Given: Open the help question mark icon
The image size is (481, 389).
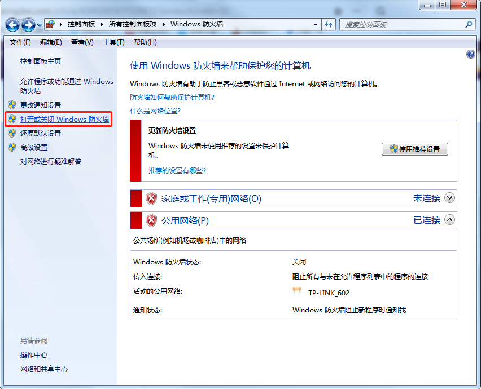Looking at the screenshot, I should (x=471, y=54).
